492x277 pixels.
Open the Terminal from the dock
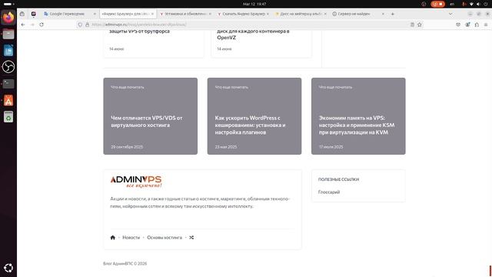click(x=8, y=84)
